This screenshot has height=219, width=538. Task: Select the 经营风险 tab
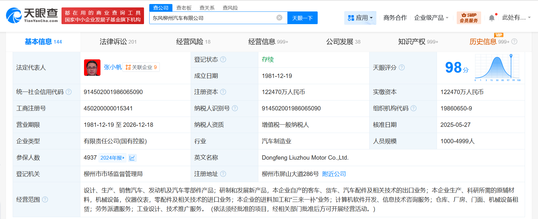[193, 42]
